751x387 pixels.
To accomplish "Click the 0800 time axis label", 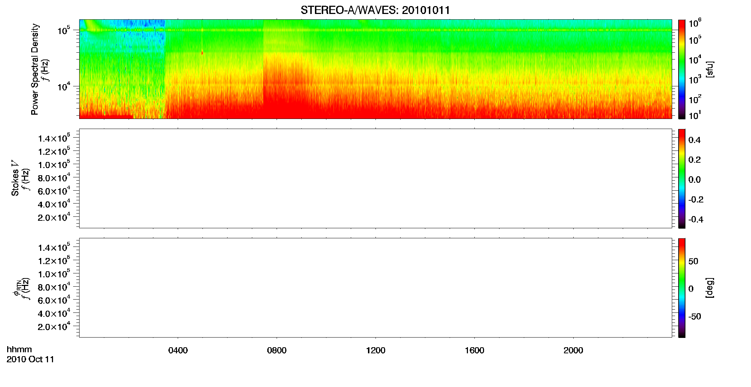I will coord(277,350).
